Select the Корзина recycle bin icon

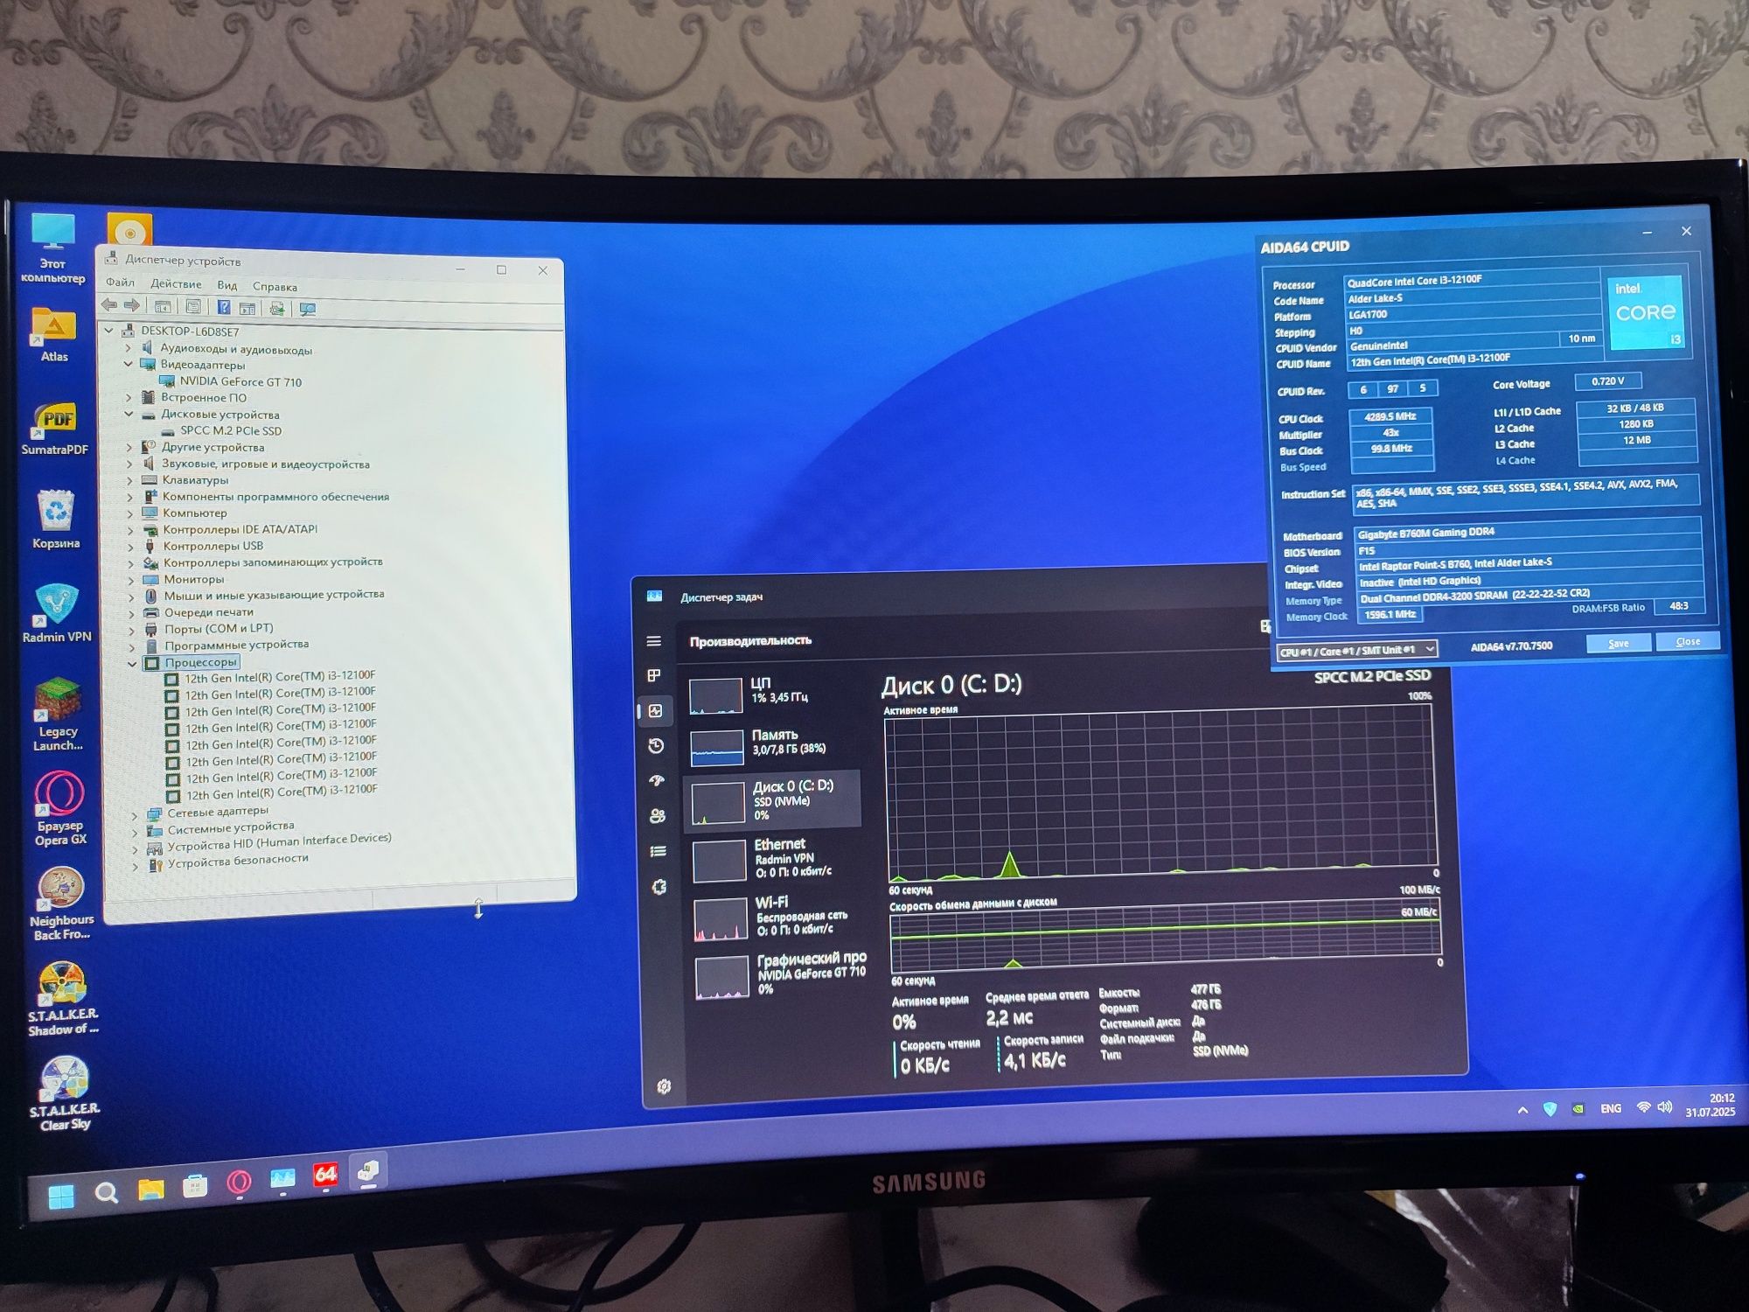point(56,520)
